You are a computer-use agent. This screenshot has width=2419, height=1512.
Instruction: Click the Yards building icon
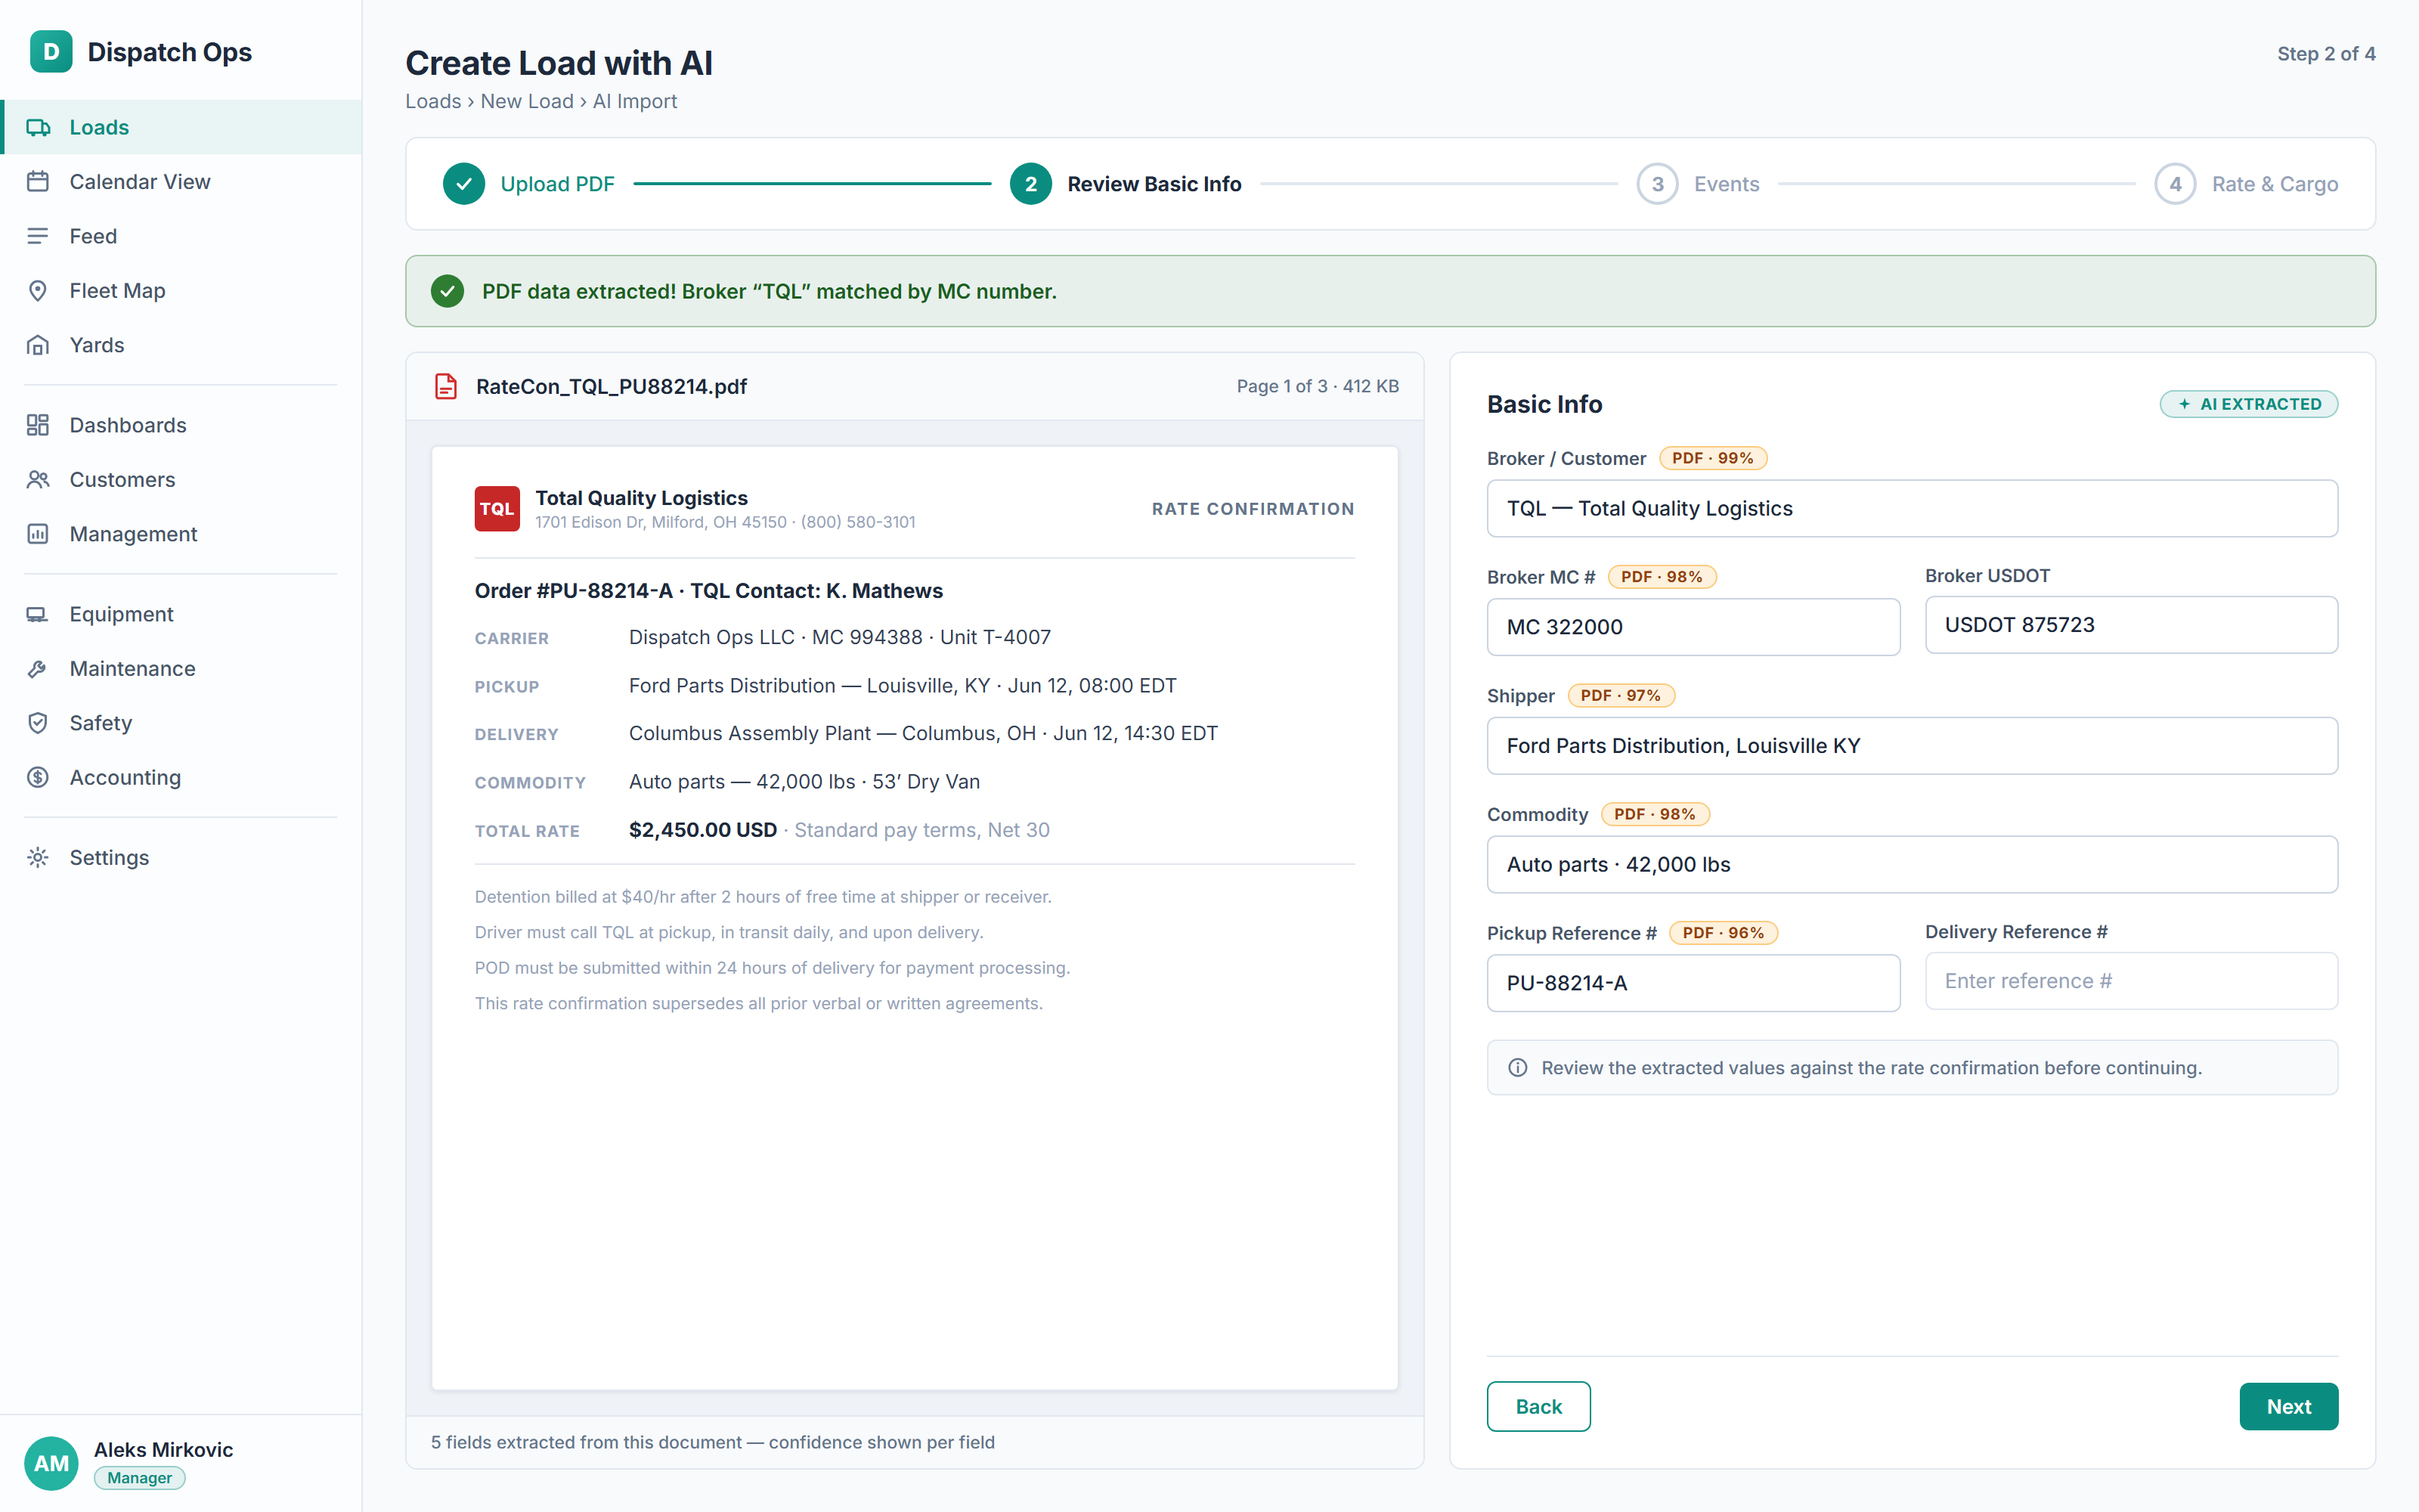click(38, 345)
